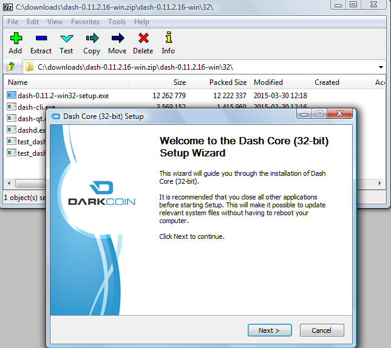The image size is (391, 348).
Task: Click the dash-qt file icon
Action: pos(11,118)
